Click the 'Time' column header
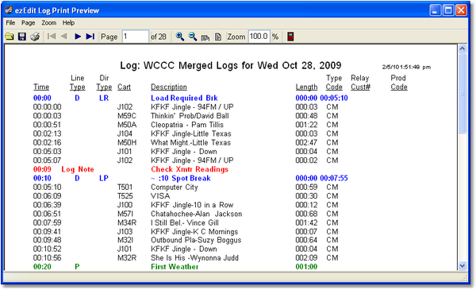Screen dimensions: 476x290 point(41,87)
